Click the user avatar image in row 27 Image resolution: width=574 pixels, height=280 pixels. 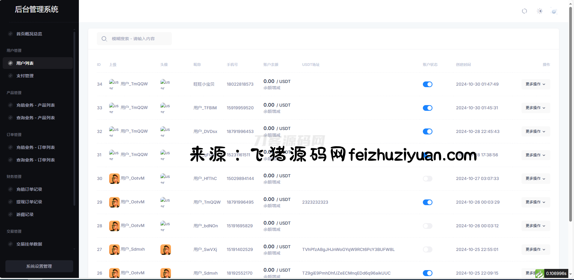[166, 249]
